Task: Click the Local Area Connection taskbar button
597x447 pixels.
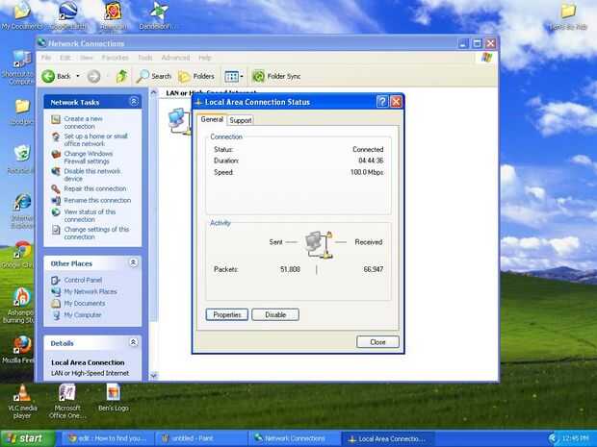Action: tap(388, 438)
